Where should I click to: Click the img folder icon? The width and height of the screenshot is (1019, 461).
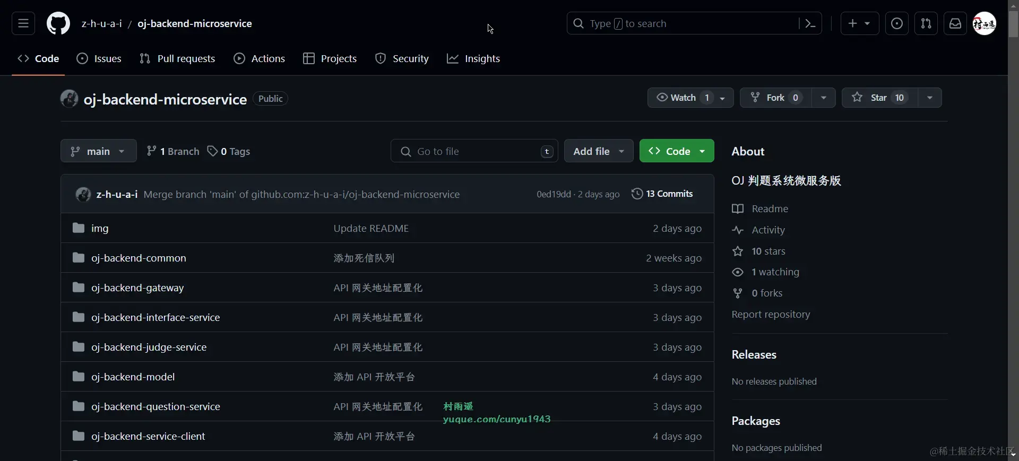79,228
